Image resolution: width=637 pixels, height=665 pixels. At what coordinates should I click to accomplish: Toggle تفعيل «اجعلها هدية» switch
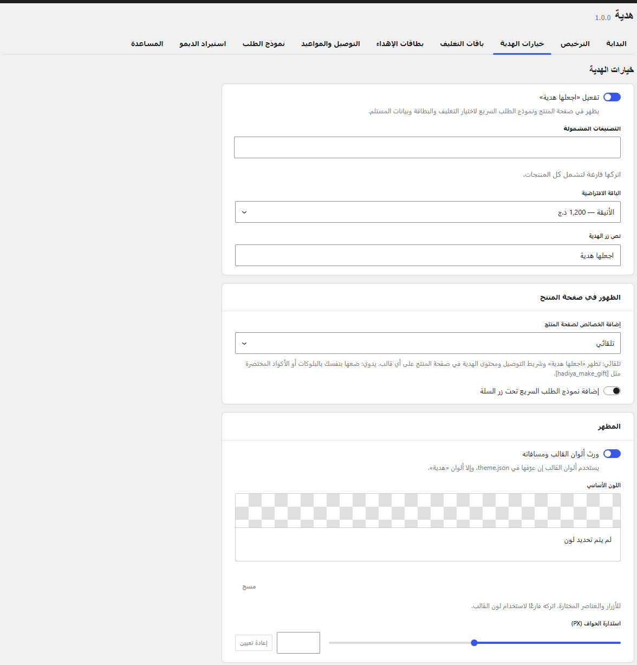612,97
